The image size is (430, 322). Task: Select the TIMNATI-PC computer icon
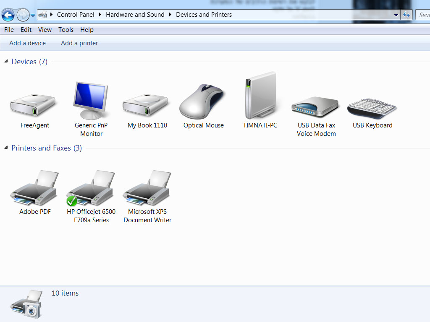pyautogui.click(x=260, y=95)
